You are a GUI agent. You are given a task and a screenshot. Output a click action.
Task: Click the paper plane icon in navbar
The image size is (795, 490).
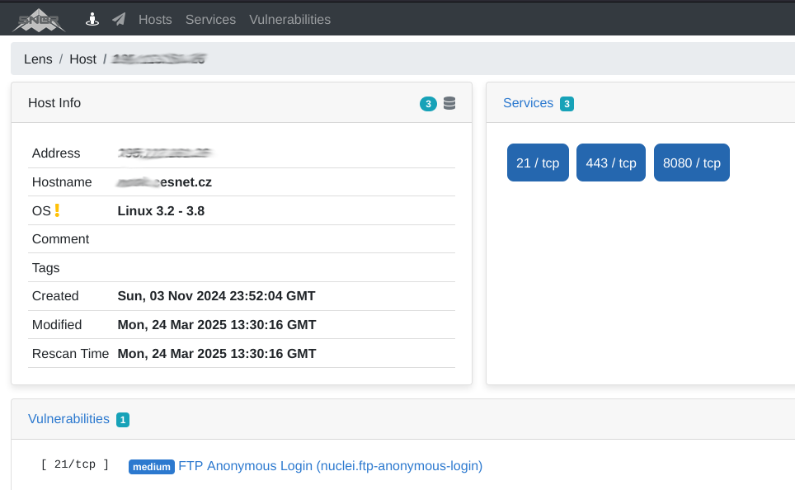click(x=119, y=19)
